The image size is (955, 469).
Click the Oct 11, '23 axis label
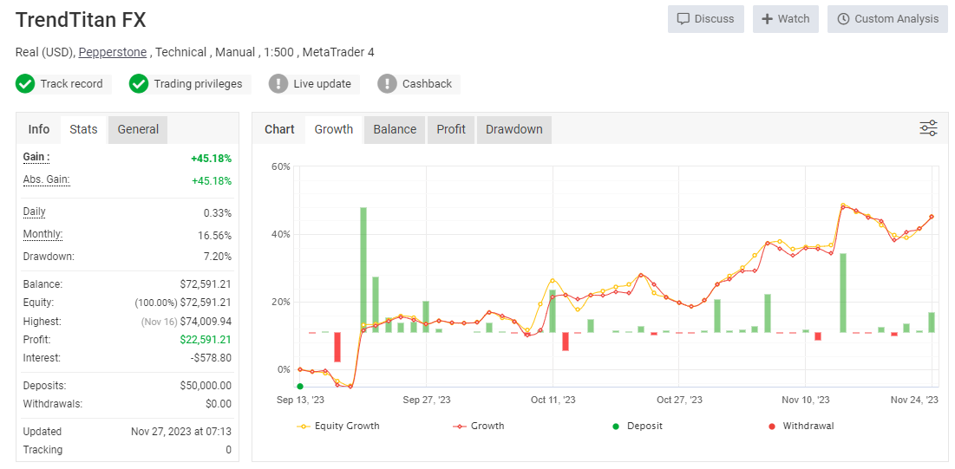point(553,400)
